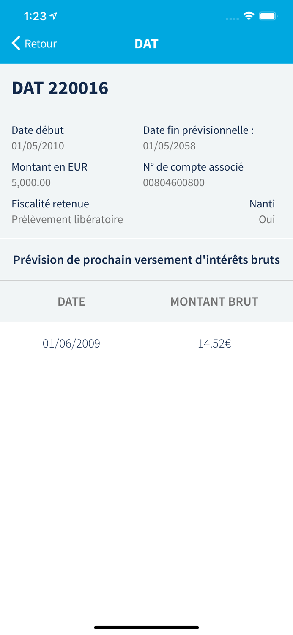Tap the battery indicator icon
Viewport: 293px width, 635px height.
268,16
